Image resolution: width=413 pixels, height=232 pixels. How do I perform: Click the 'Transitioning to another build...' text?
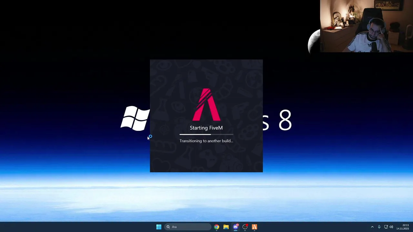click(206, 141)
